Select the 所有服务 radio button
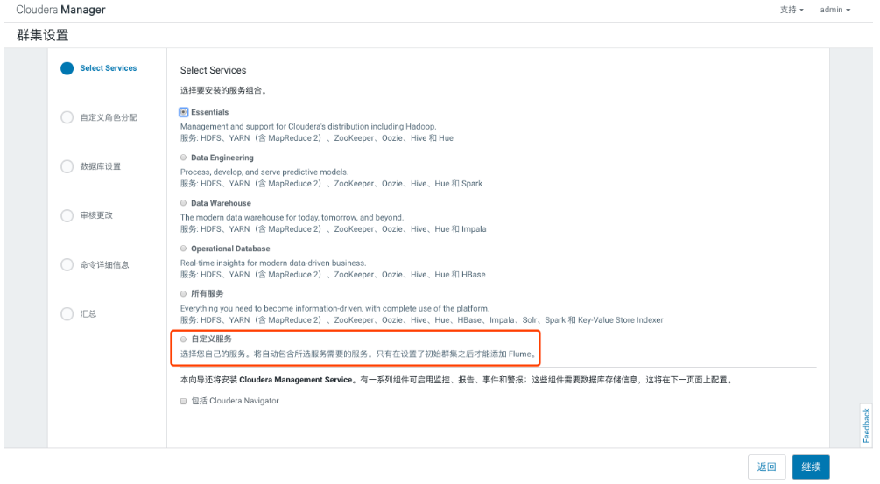This screenshot has height=484, width=880. 184,294
